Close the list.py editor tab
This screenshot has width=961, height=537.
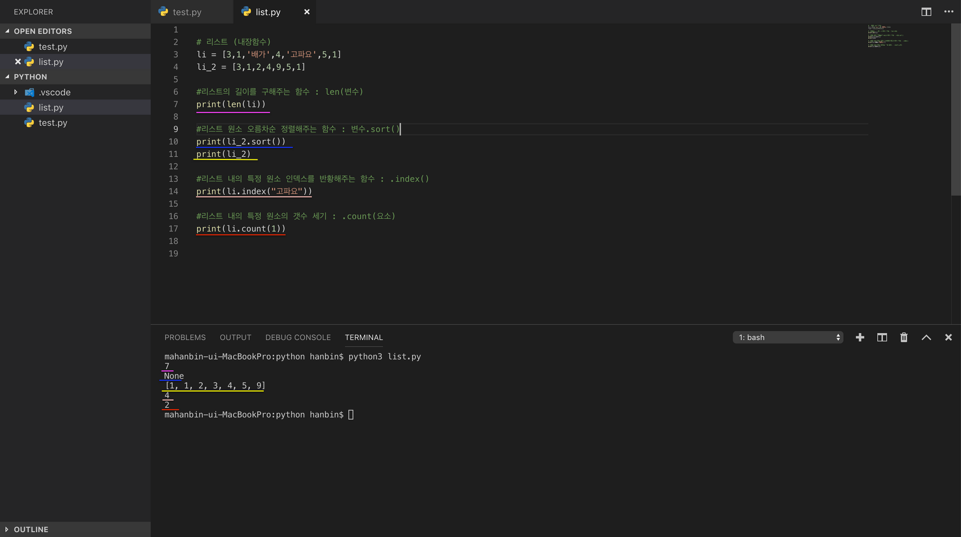point(307,12)
